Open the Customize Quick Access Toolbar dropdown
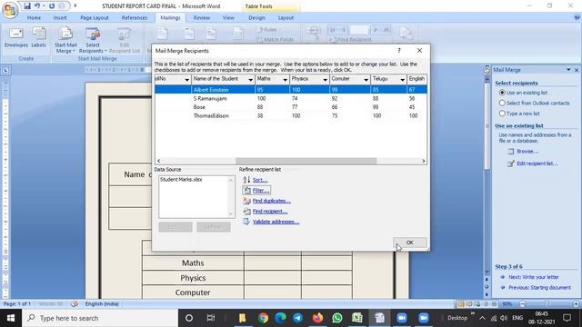 75,6
